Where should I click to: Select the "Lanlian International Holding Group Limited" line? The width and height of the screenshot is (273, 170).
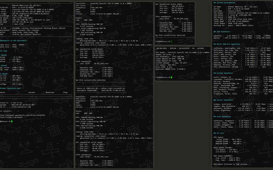click(39, 28)
